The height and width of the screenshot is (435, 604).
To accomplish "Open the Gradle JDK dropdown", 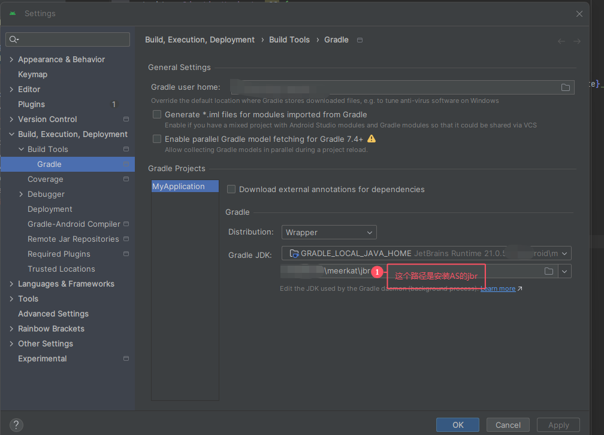I will click(x=564, y=253).
